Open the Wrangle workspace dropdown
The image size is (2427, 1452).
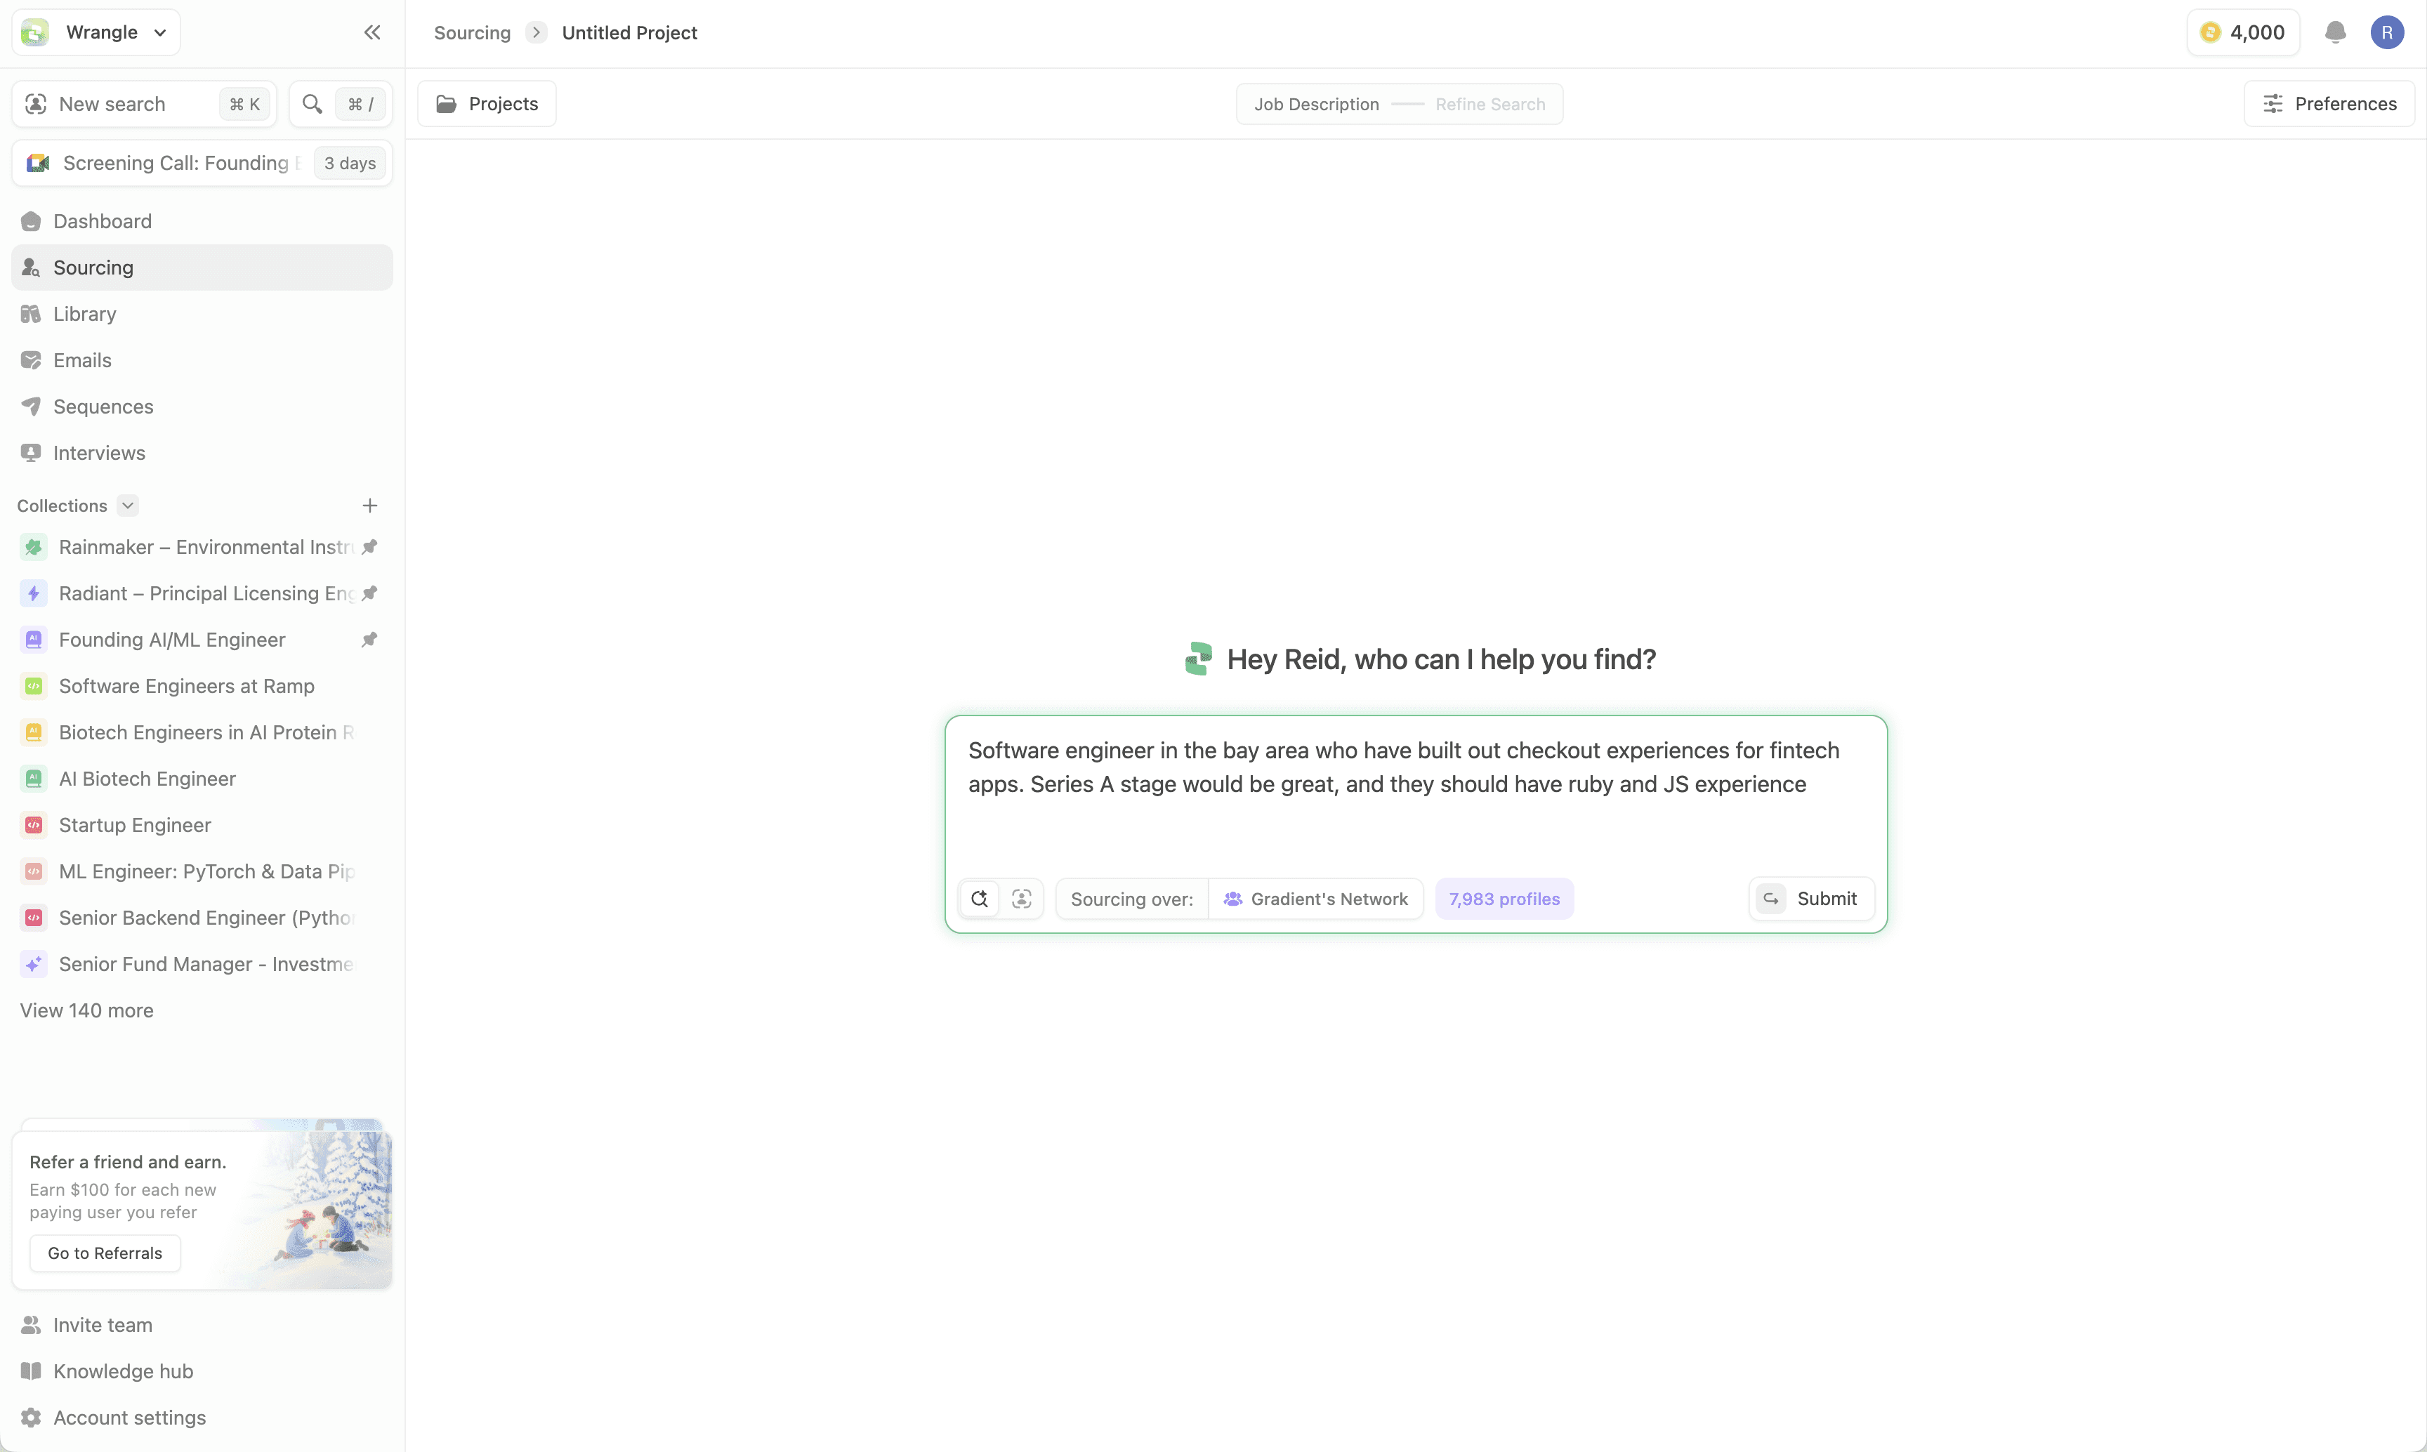pyautogui.click(x=96, y=32)
